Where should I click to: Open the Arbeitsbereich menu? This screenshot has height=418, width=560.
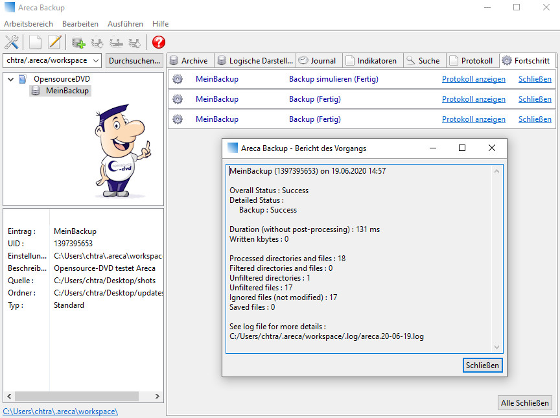pos(29,24)
